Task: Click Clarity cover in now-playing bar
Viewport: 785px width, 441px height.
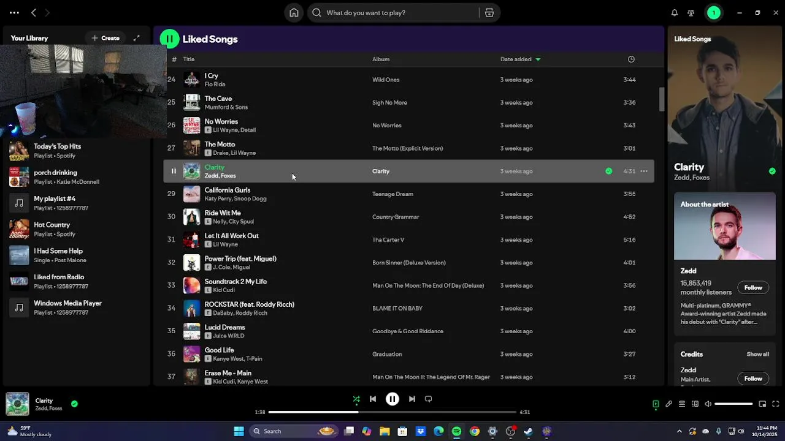Action: pos(17,404)
